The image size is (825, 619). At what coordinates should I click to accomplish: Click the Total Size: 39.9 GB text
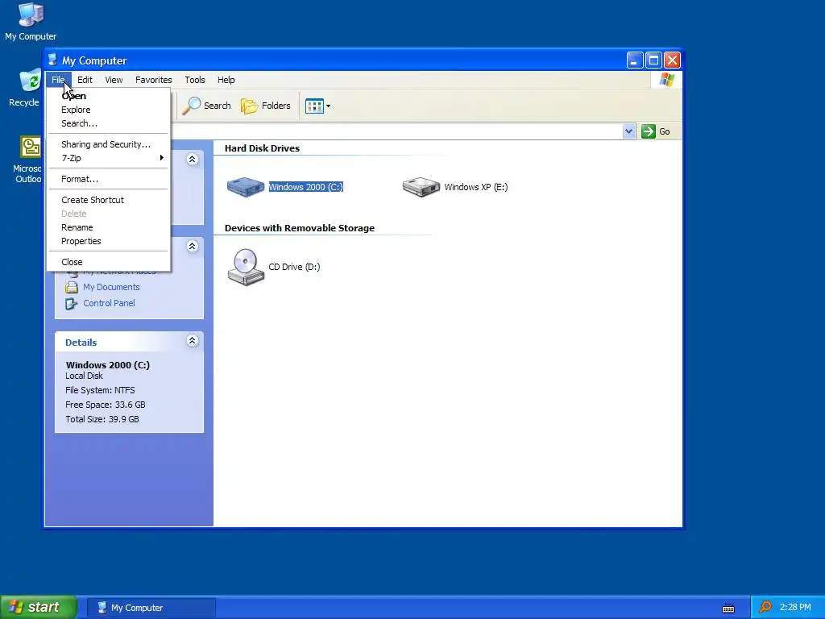pyautogui.click(x=102, y=419)
